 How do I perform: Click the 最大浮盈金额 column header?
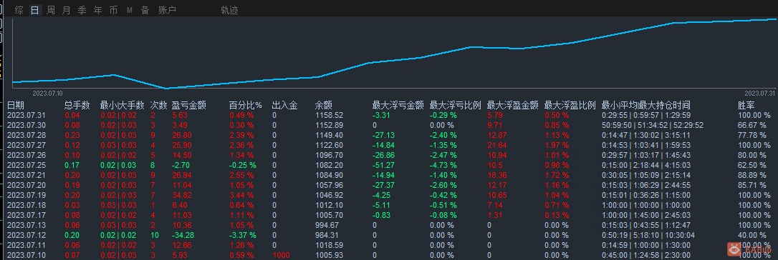(513, 105)
